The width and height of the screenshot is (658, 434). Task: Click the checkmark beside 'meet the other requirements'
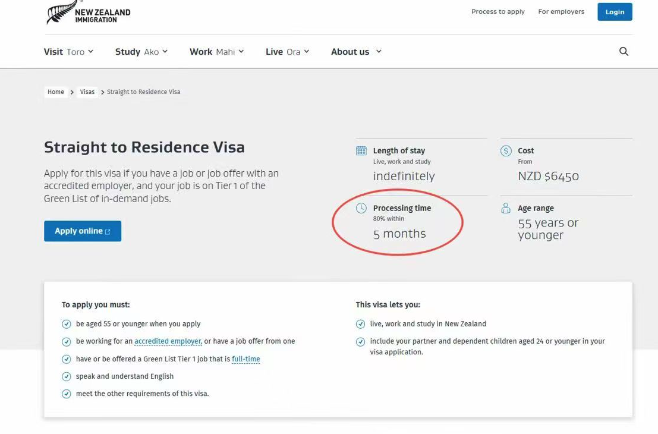coord(67,394)
